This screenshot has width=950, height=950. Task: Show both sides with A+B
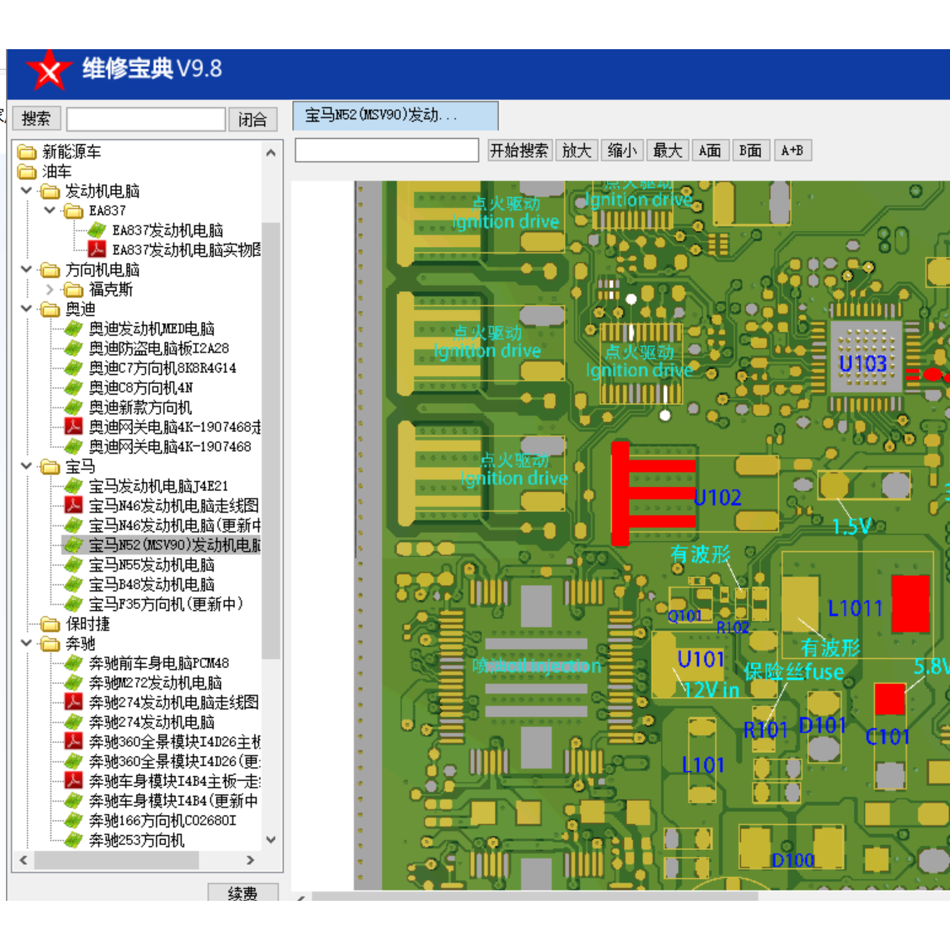(x=793, y=150)
